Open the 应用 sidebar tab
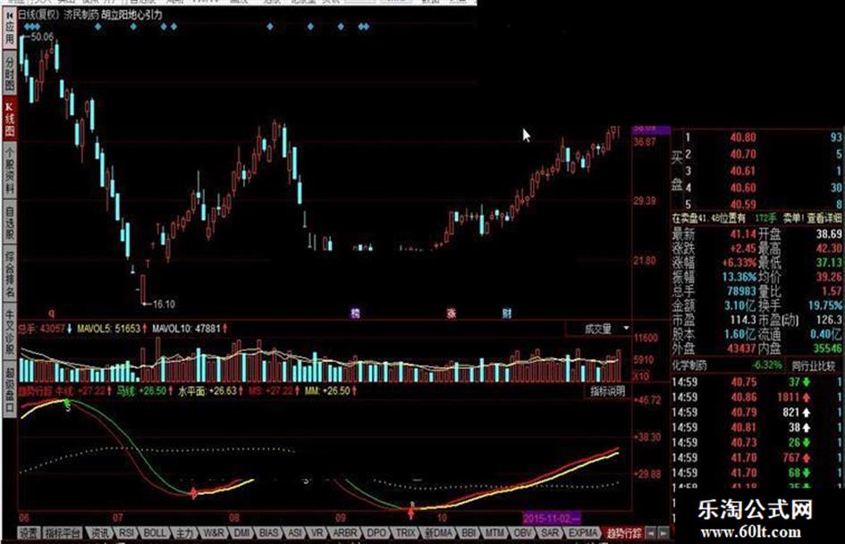 click(10, 29)
